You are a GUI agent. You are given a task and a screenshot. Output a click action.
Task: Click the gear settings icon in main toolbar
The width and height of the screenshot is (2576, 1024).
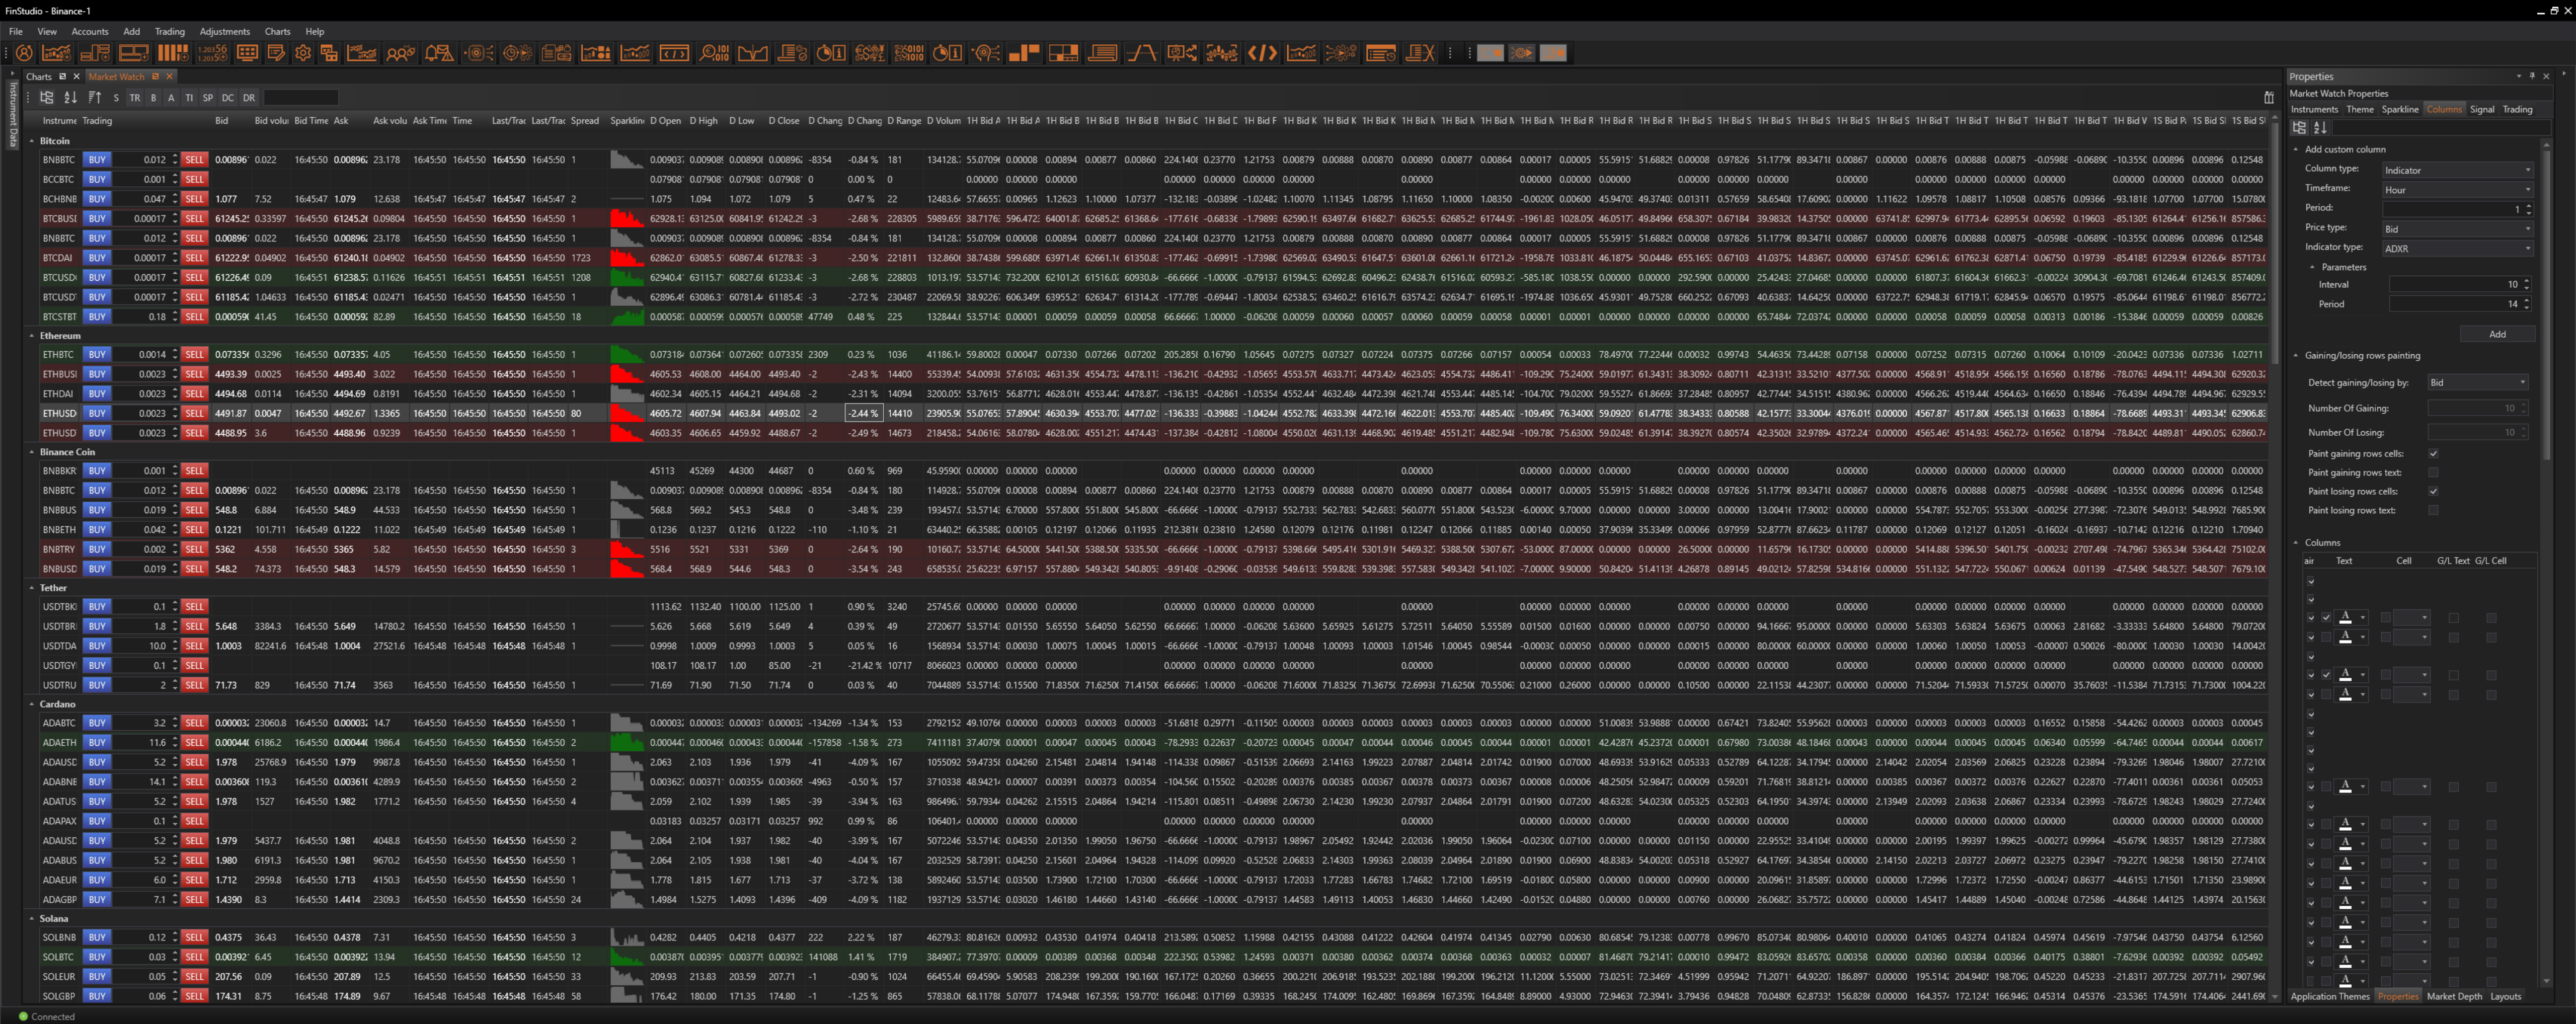click(x=302, y=53)
